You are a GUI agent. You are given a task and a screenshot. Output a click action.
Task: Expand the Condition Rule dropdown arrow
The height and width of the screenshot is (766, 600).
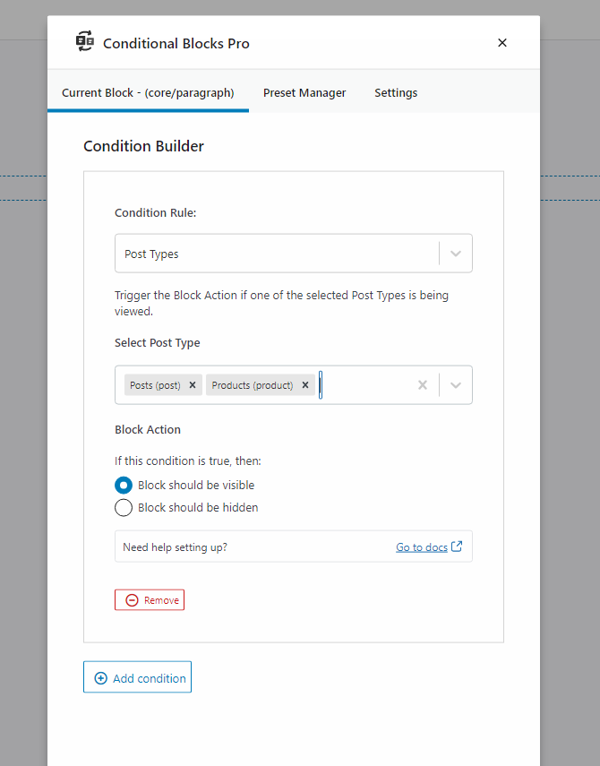[456, 254]
